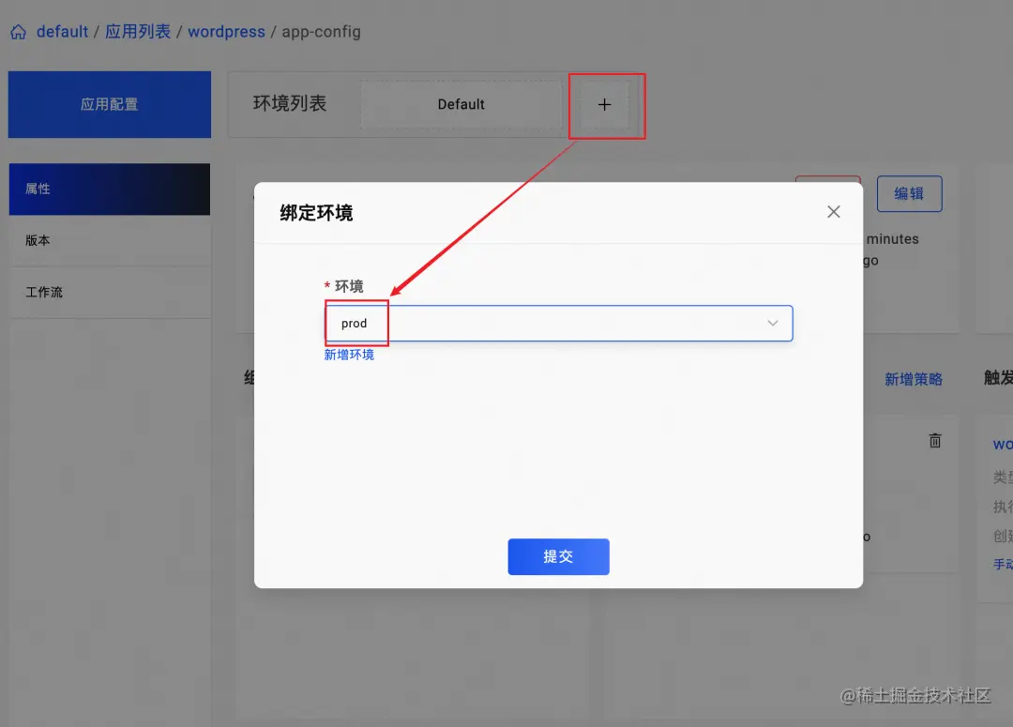Click the 新增策略 link
Viewport: 1013px width, 727px height.
(913, 379)
